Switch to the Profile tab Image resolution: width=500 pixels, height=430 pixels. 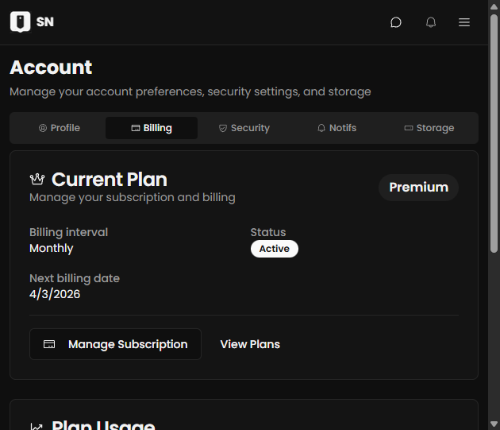(60, 128)
